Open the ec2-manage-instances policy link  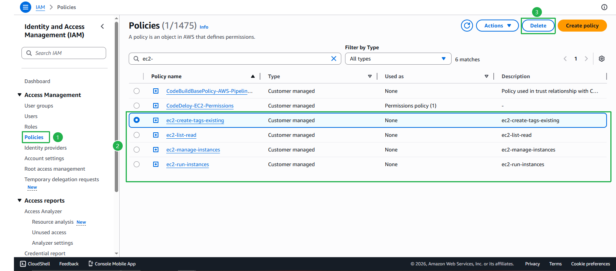click(x=193, y=150)
